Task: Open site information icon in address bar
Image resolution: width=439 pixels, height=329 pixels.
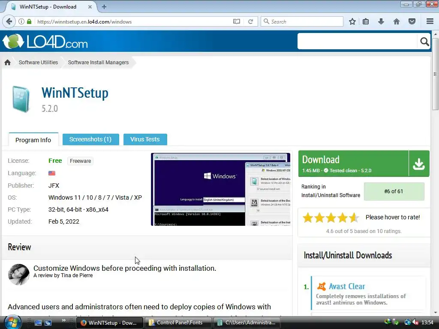Action: pos(21,21)
